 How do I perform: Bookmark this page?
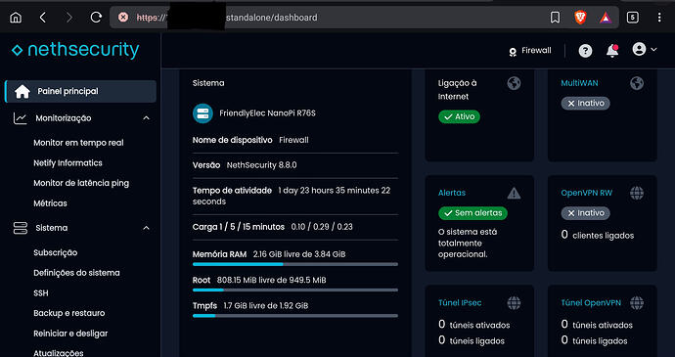(556, 18)
